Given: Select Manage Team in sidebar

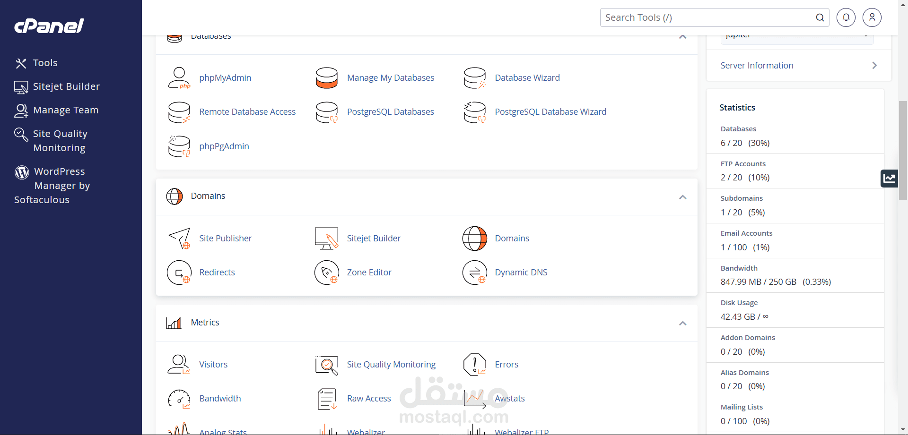Looking at the screenshot, I should pos(56,110).
